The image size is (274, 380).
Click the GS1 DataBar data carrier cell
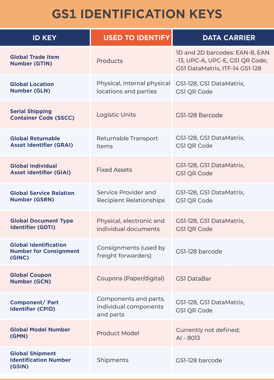pos(193,279)
